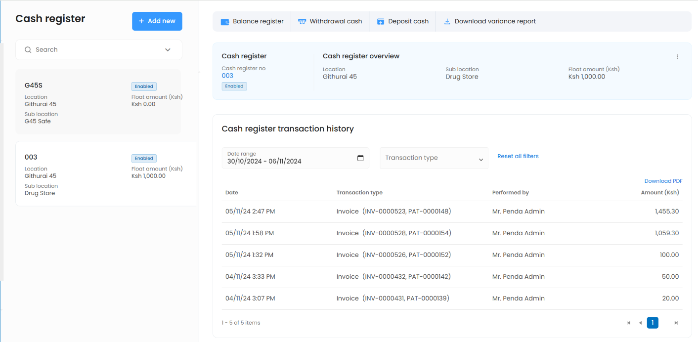This screenshot has height=342, width=698.
Task: Go to the first page of transactions
Action: (628, 323)
